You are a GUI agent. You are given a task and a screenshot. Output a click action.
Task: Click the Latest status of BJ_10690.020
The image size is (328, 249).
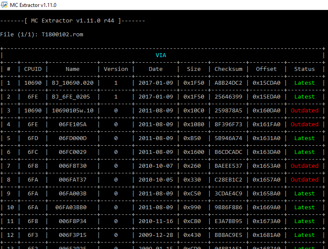tap(304, 83)
